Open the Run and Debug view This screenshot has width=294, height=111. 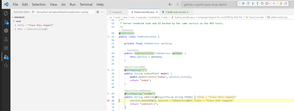(6, 57)
